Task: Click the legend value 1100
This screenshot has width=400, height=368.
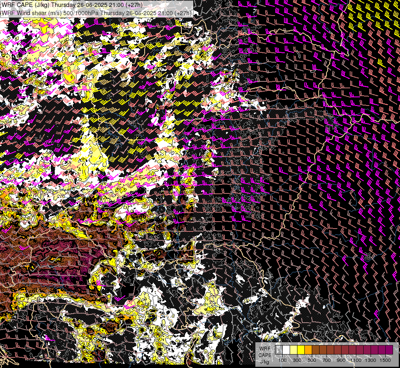Action: click(x=356, y=360)
